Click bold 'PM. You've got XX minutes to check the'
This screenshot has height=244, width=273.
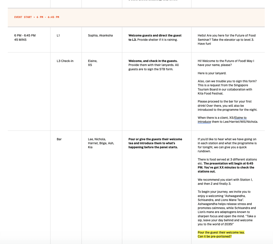pos(226,167)
